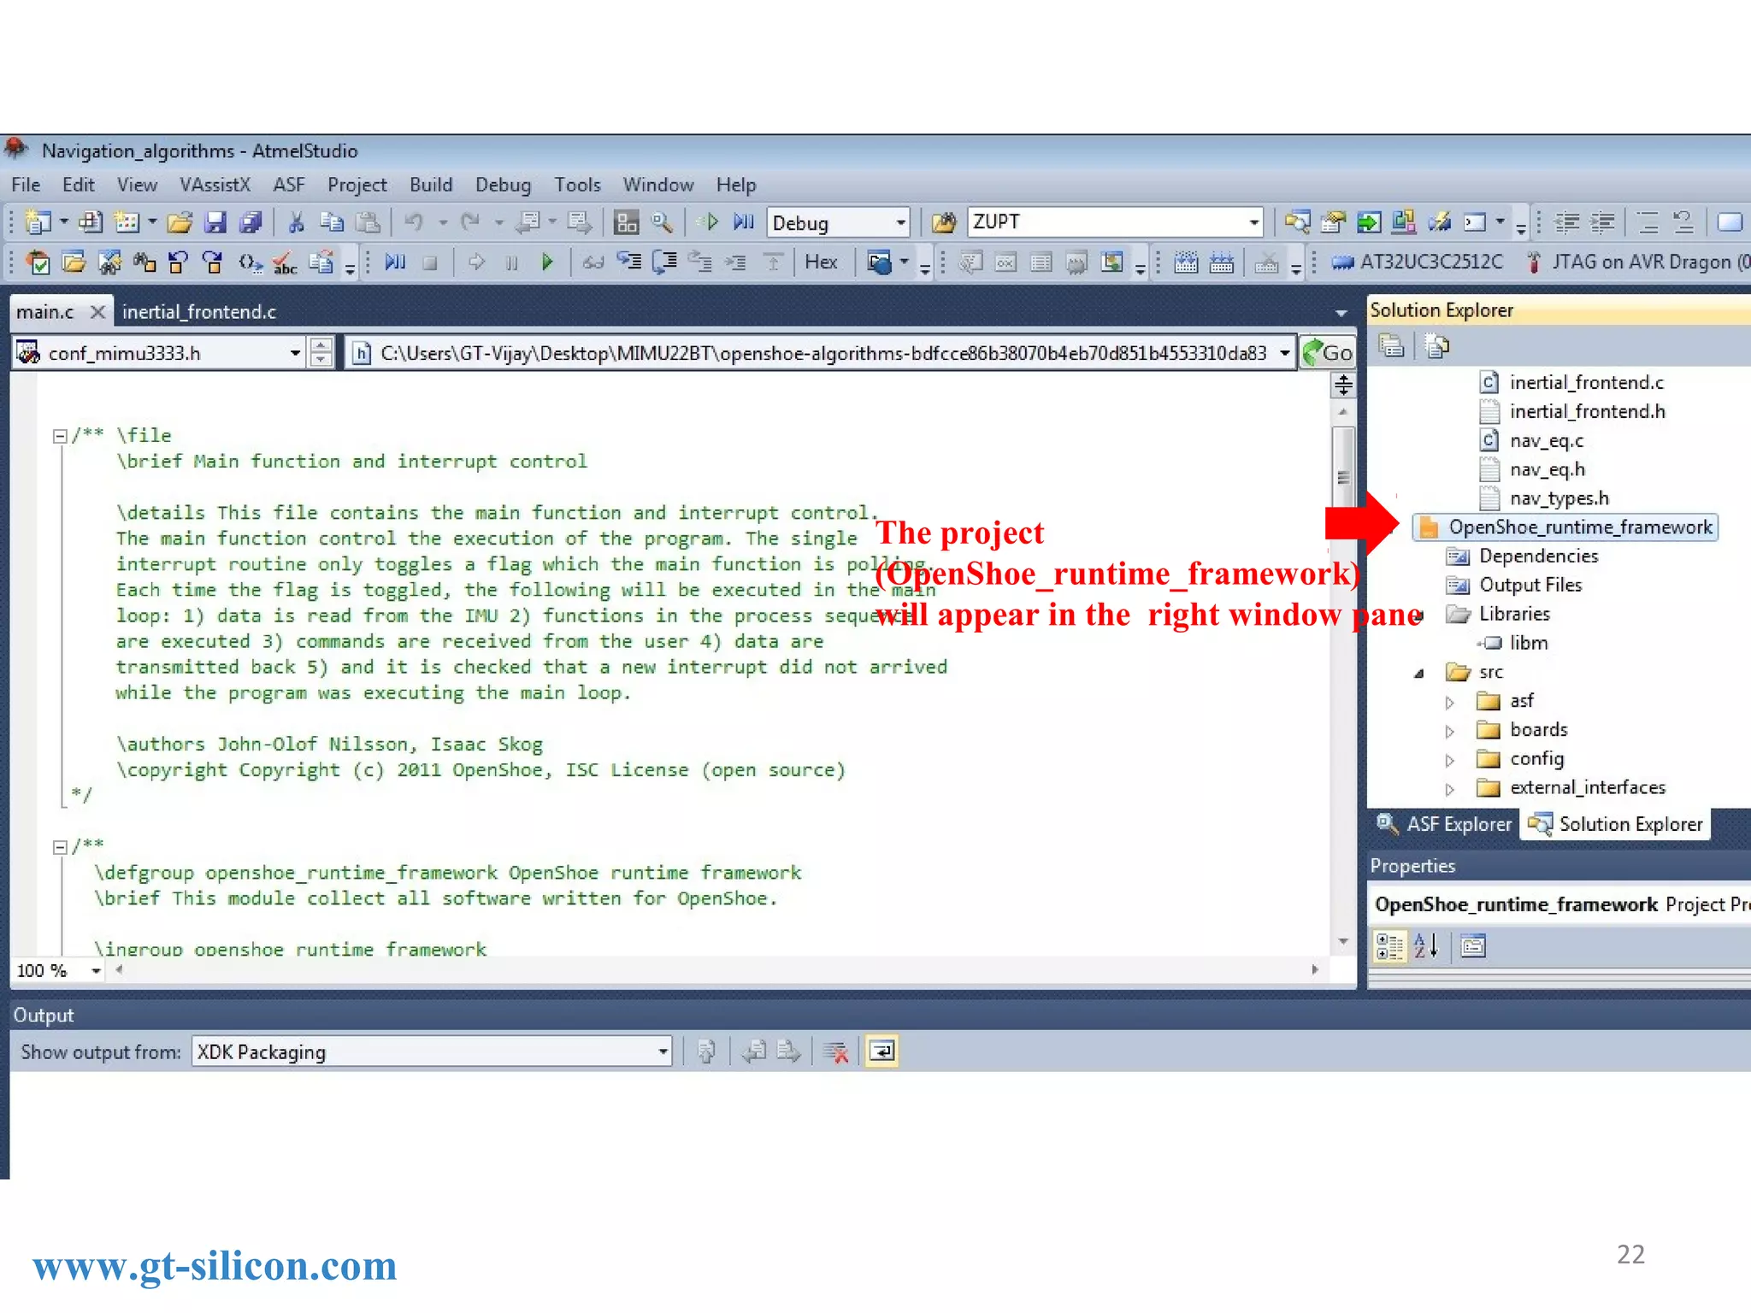
Task: Collapse the src folder in Solution Explorer
Action: [x=1419, y=674]
